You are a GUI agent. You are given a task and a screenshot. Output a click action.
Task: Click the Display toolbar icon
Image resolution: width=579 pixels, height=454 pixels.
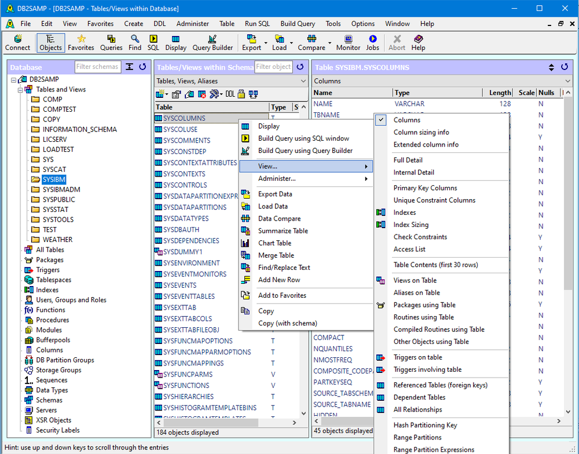(176, 42)
